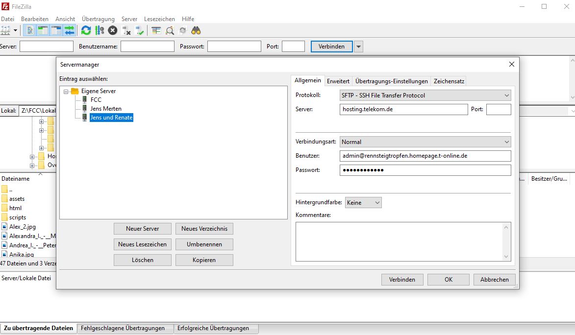Screen dimensions: 575x335
Task: Click the green refresh file lists icon
Action: pyautogui.click(x=86, y=30)
